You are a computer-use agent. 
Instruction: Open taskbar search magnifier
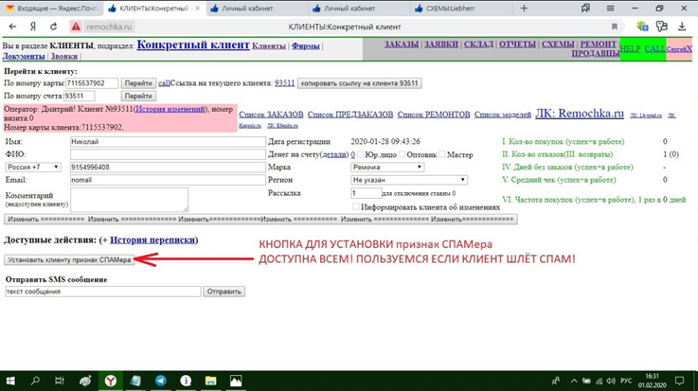[36, 381]
